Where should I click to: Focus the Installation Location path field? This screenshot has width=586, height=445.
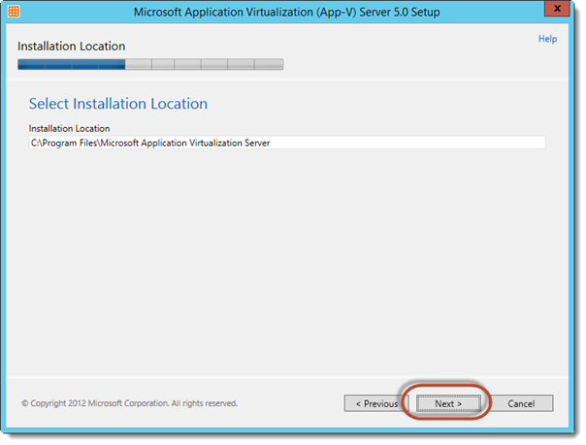[286, 143]
